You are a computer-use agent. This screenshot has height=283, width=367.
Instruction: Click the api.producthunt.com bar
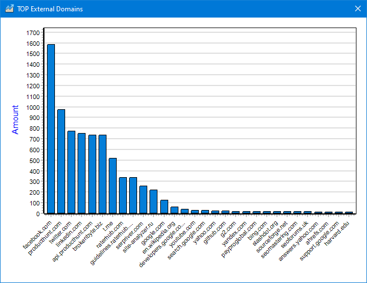(92, 174)
